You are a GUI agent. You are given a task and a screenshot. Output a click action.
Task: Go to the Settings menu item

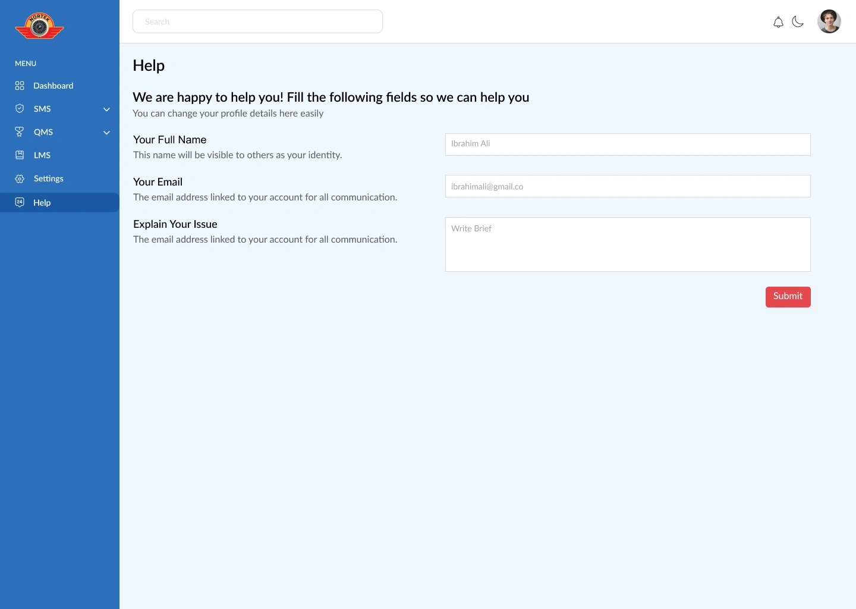(59, 178)
